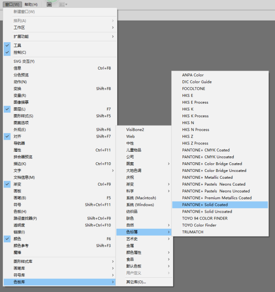Image resolution: width=275 pixels, height=292 pixels.
Task: Open the arrange documents layout icon
Action: point(63,5)
